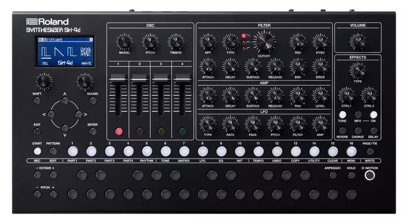Click the large CUTOFF knob
The height and width of the screenshot is (224, 408).
point(264,41)
